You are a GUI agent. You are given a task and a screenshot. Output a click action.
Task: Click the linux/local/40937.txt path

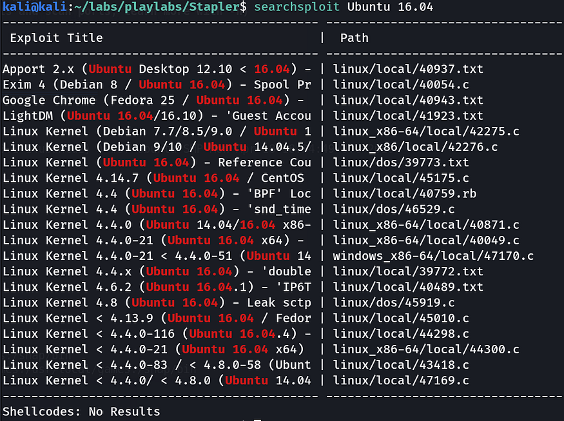coord(408,69)
